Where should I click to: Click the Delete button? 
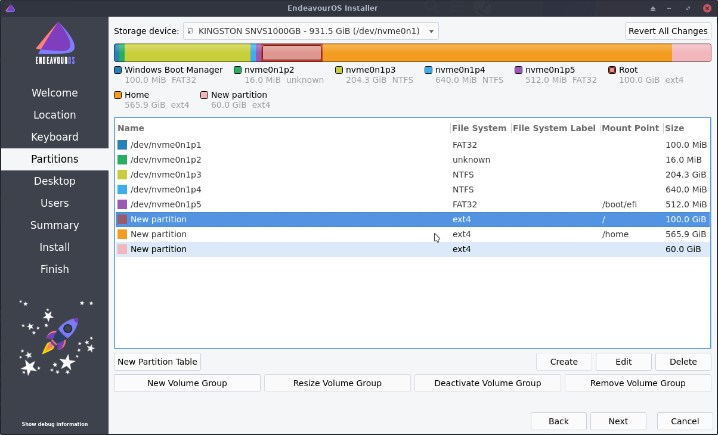pyautogui.click(x=683, y=362)
